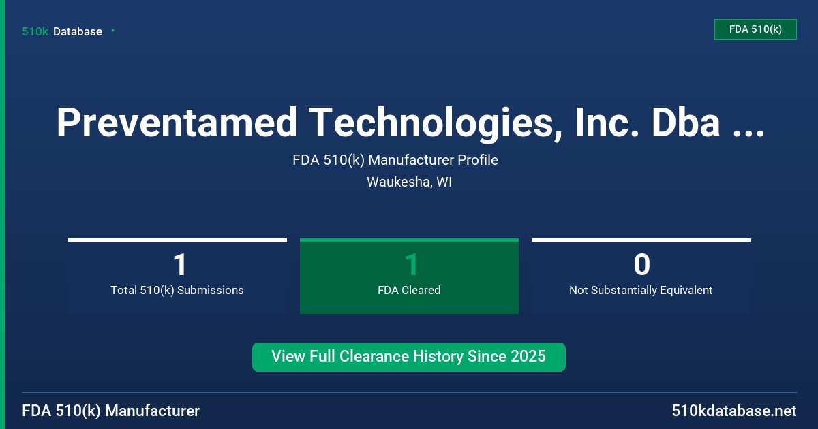Open View Full Clearance History Since 2025
Image resolution: width=818 pixels, height=429 pixels.
point(409,357)
